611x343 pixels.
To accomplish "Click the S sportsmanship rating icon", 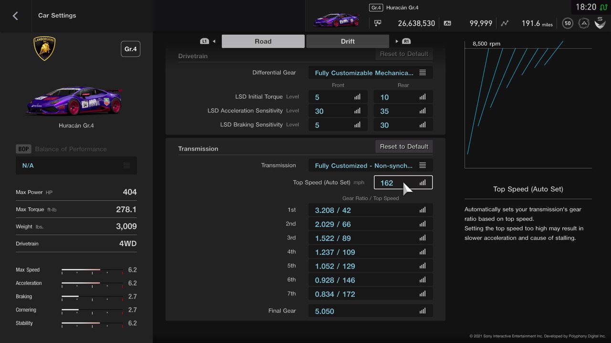I will pyautogui.click(x=600, y=22).
